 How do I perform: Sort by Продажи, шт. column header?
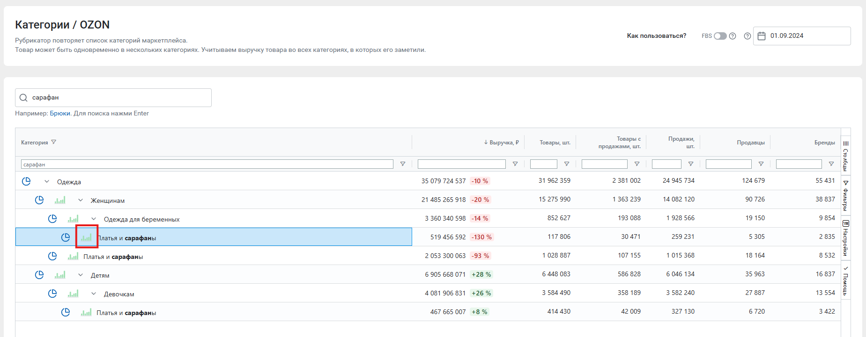(681, 143)
